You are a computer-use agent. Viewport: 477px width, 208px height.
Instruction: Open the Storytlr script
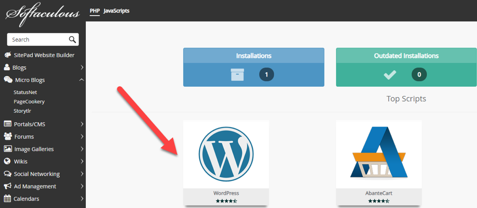point(23,111)
